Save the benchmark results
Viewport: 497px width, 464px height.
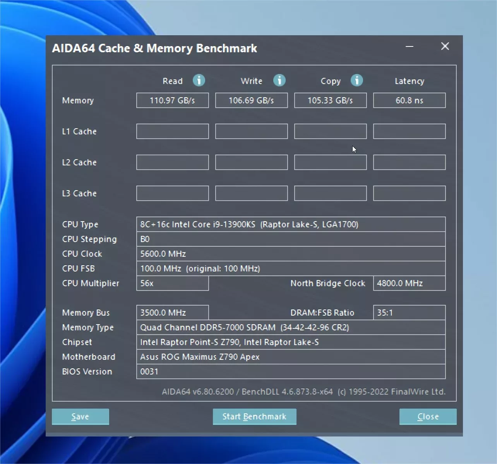81,416
